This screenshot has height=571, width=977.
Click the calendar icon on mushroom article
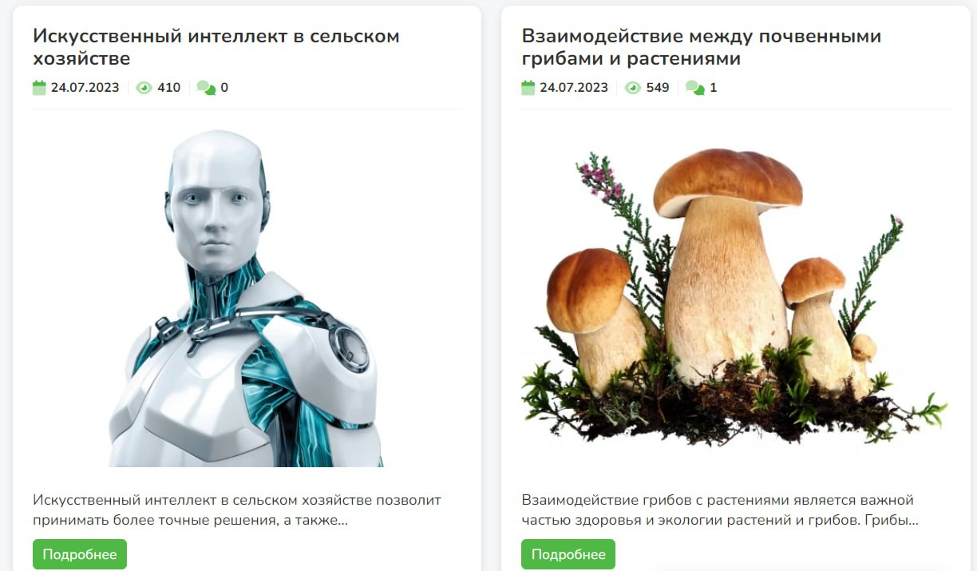coord(528,88)
